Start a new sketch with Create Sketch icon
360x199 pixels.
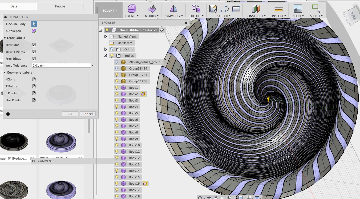click(x=213, y=9)
